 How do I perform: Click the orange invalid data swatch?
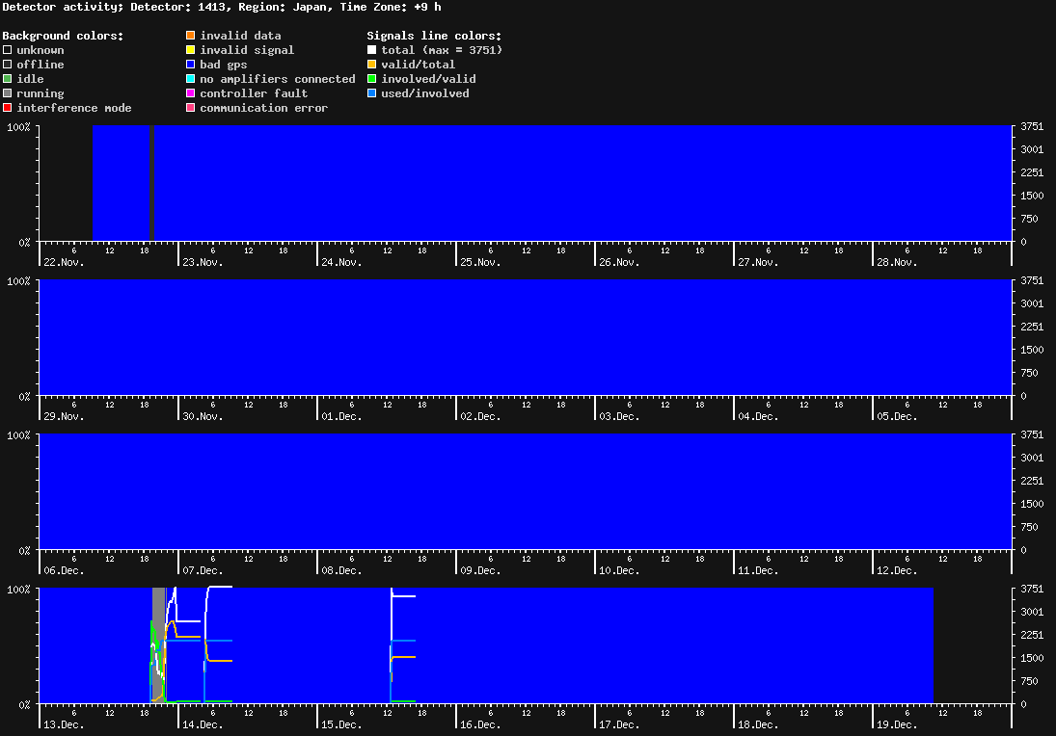[x=191, y=36]
